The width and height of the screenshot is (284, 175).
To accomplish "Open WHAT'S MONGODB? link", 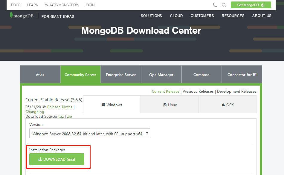I will tap(61, 5).
